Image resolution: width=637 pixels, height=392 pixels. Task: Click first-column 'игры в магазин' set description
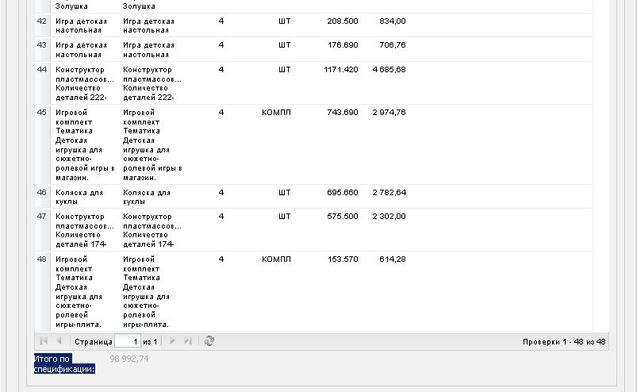pos(85,144)
